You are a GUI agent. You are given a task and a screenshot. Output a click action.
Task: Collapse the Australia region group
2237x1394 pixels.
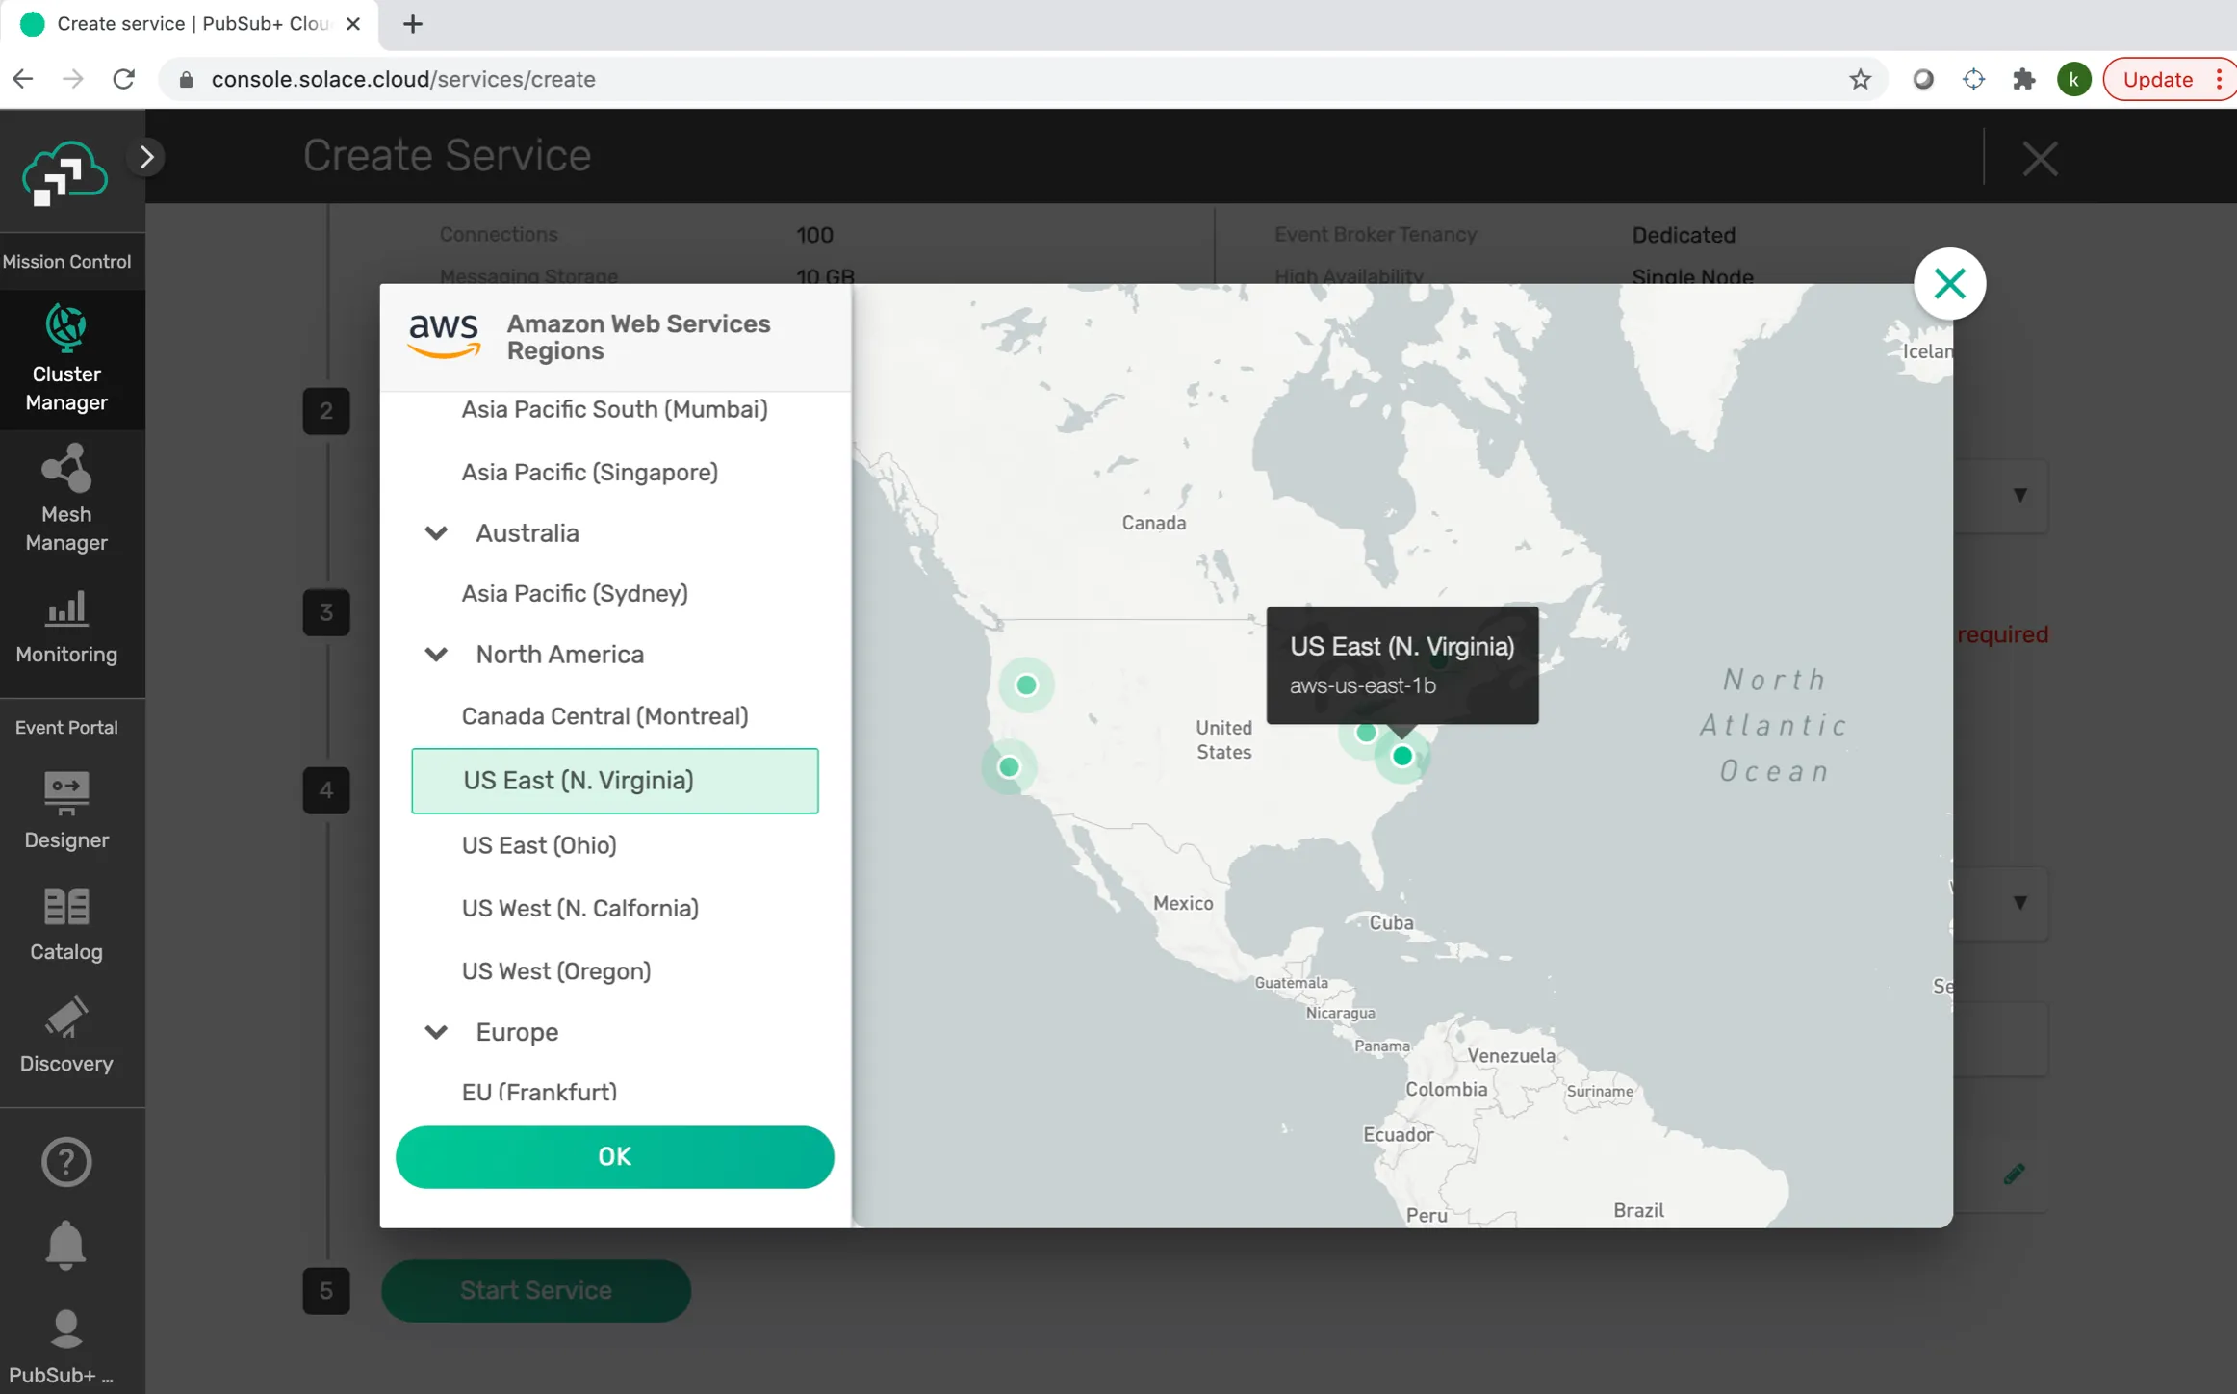click(436, 533)
